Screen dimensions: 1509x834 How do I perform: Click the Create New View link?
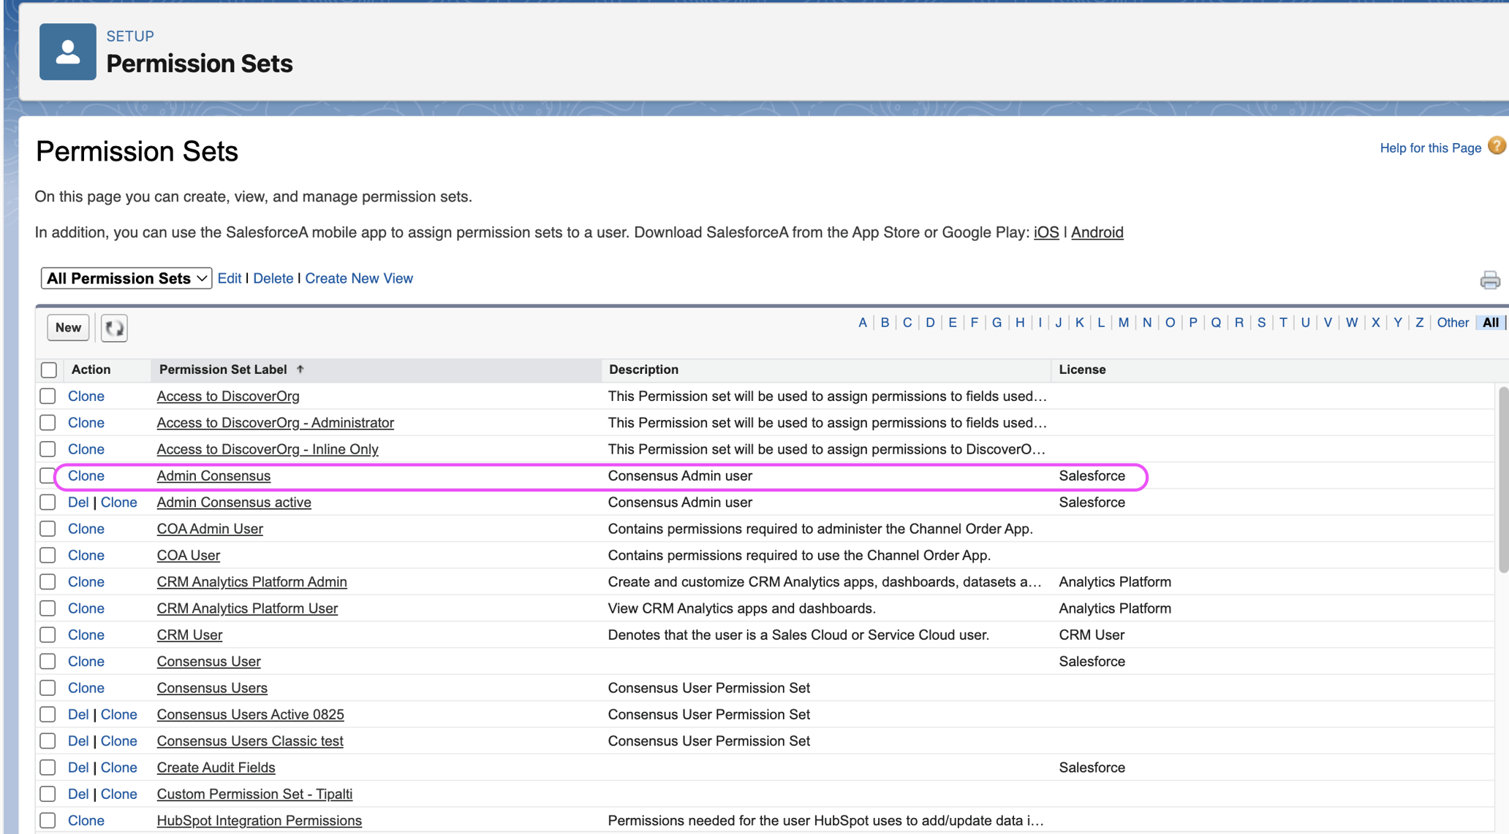pos(359,278)
